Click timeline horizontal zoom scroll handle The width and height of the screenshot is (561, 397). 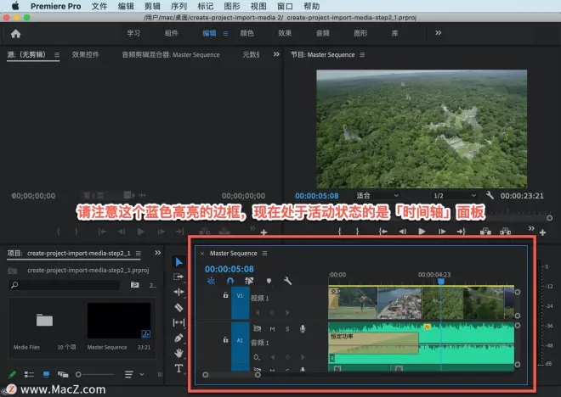[258, 374]
